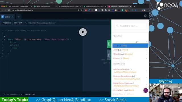Collapse the query block fold arrow on line 3
The image size is (182, 102).
coord(4,36)
